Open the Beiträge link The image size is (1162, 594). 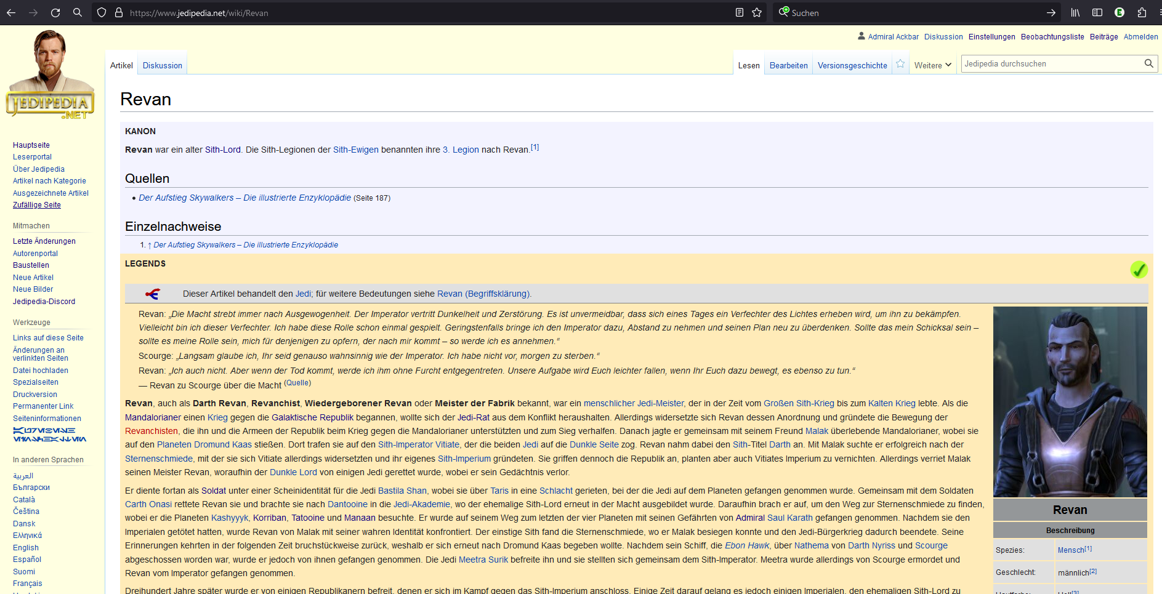[x=1103, y=37]
